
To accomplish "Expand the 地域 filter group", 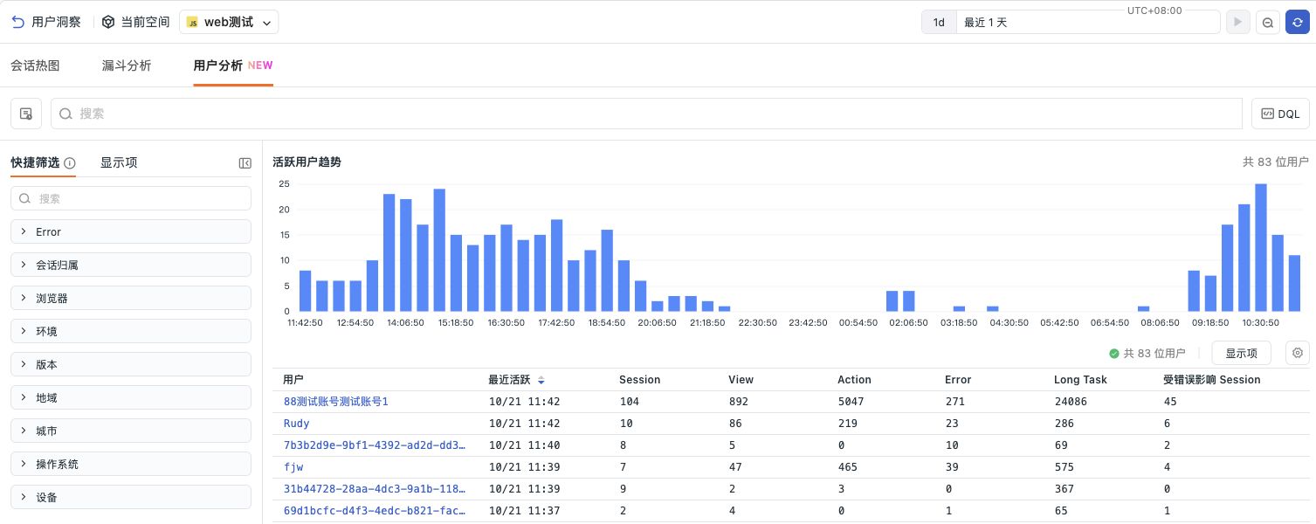I will click(x=131, y=397).
